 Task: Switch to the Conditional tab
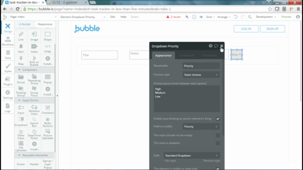(x=186, y=56)
